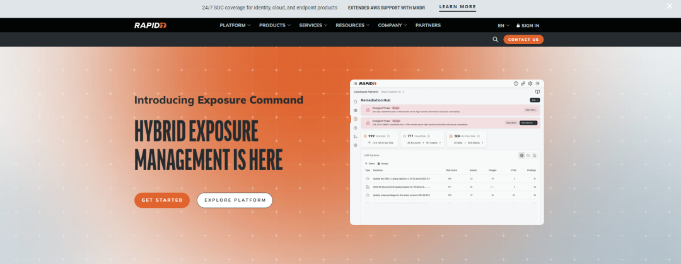Expand the SERVICES navigation dropdown
Viewport: 681px width, 264px height.
click(313, 25)
